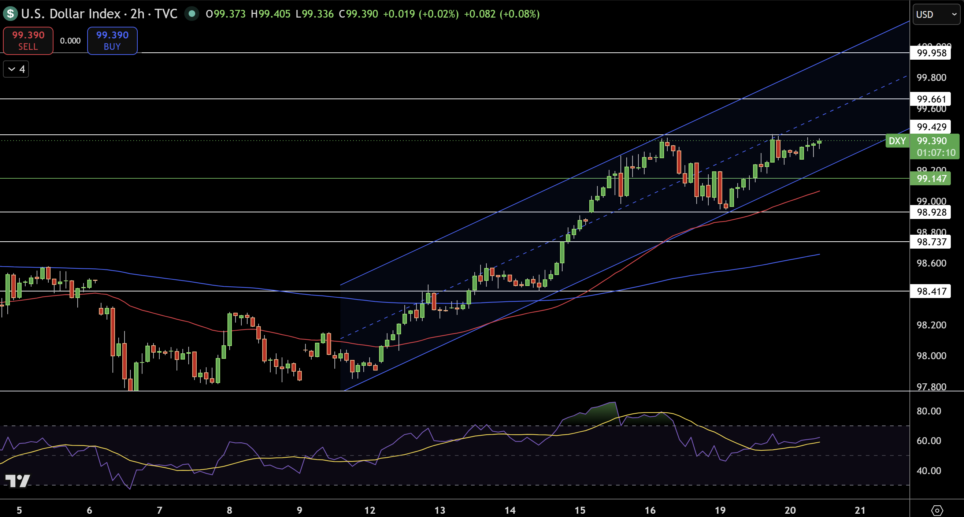Click the TVC exchange label
Screen dimensions: 964x517
click(x=166, y=14)
